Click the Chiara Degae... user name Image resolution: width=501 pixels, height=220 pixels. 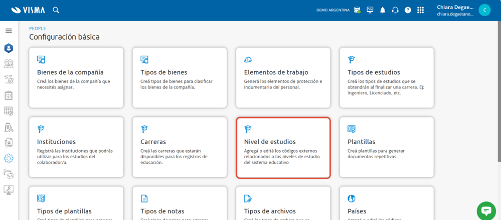point(455,7)
